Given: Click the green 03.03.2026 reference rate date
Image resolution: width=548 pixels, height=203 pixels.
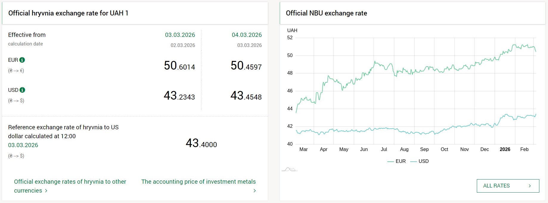Looking at the screenshot, I should (23, 145).
